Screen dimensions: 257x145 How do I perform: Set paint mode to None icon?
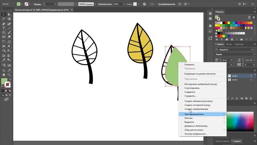click(10, 91)
